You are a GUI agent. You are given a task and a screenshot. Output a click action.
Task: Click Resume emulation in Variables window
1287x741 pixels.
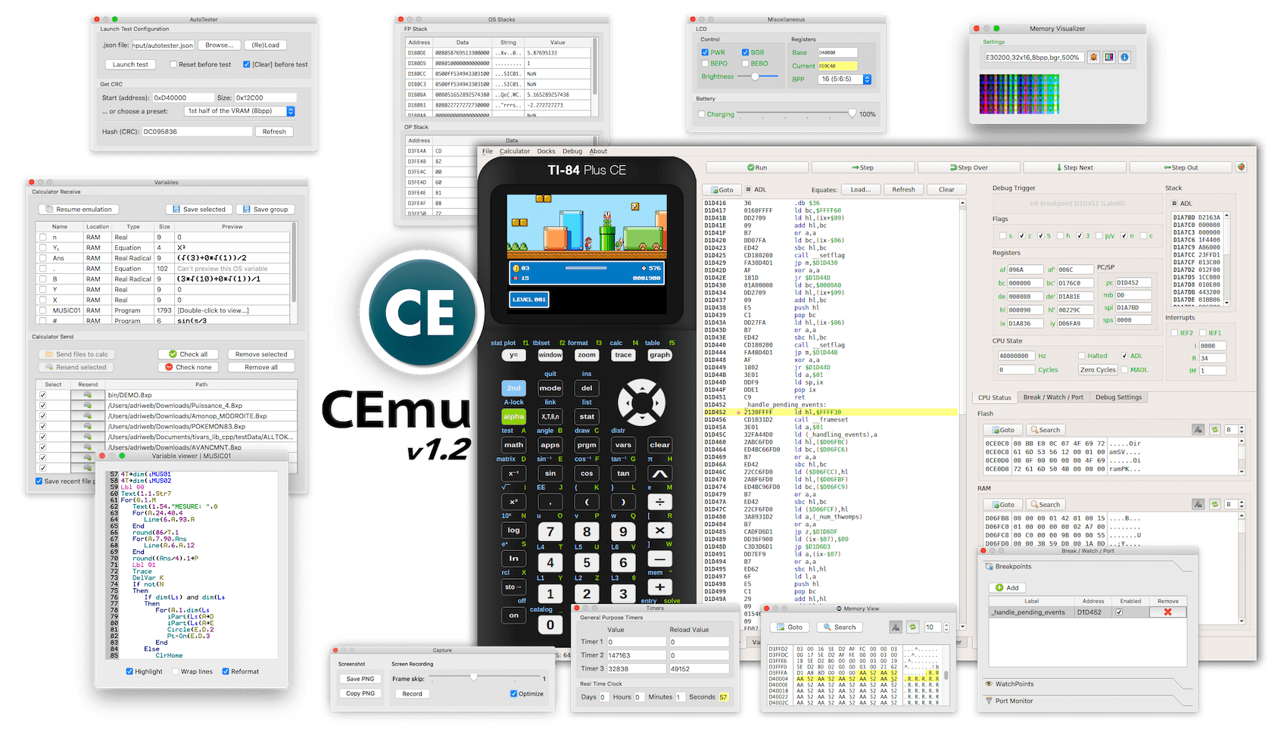[78, 209]
